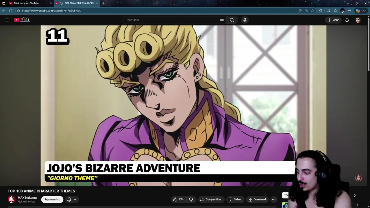This screenshot has height=208, width=370.
Task: Click the Criar button
Action: 333,20
